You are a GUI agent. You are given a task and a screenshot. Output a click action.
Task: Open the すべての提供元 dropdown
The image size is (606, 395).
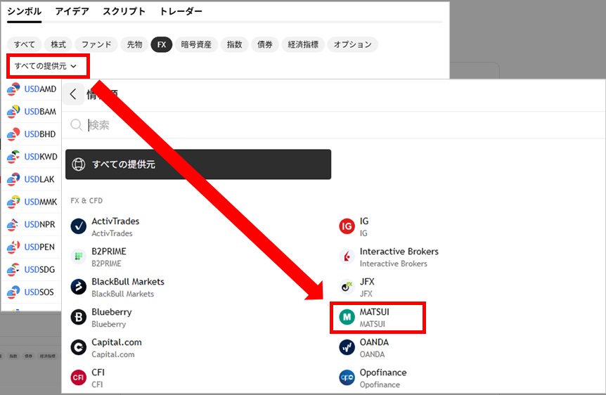[x=46, y=66]
